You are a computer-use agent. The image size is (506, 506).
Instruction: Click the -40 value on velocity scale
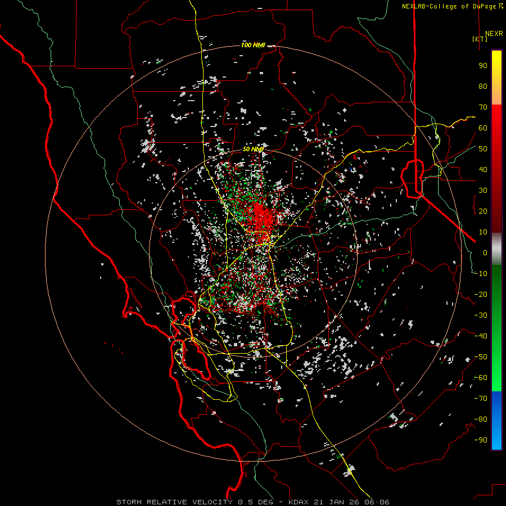coord(481,336)
